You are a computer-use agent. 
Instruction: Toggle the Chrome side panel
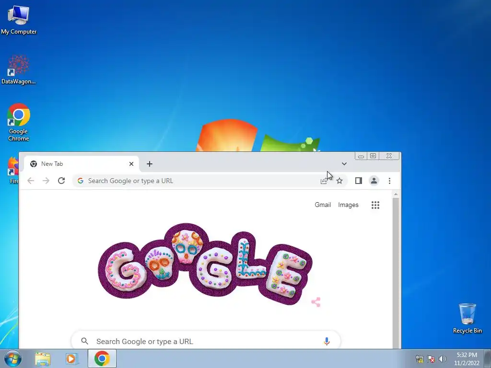coord(359,181)
